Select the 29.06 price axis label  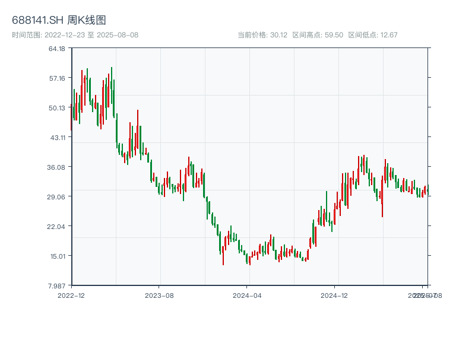[57, 196]
